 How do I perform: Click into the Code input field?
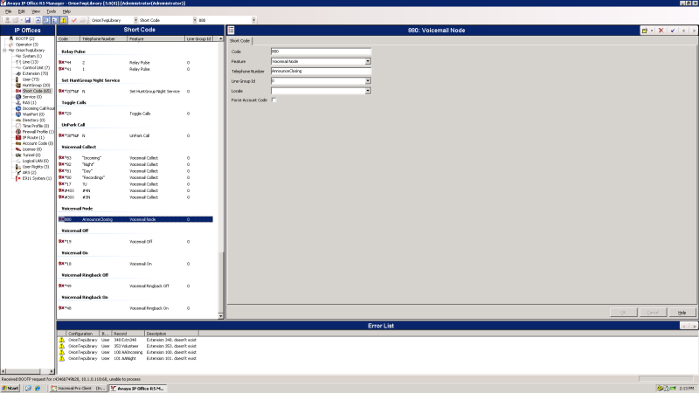(321, 52)
